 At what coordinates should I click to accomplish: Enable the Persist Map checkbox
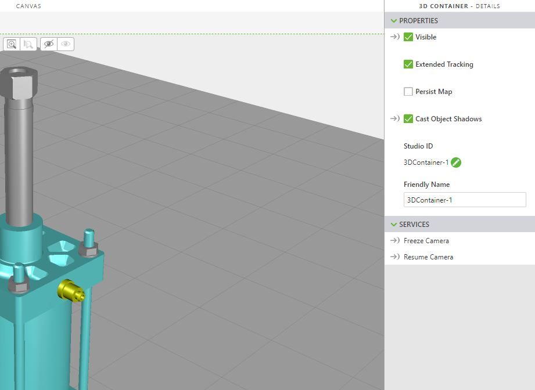(408, 92)
